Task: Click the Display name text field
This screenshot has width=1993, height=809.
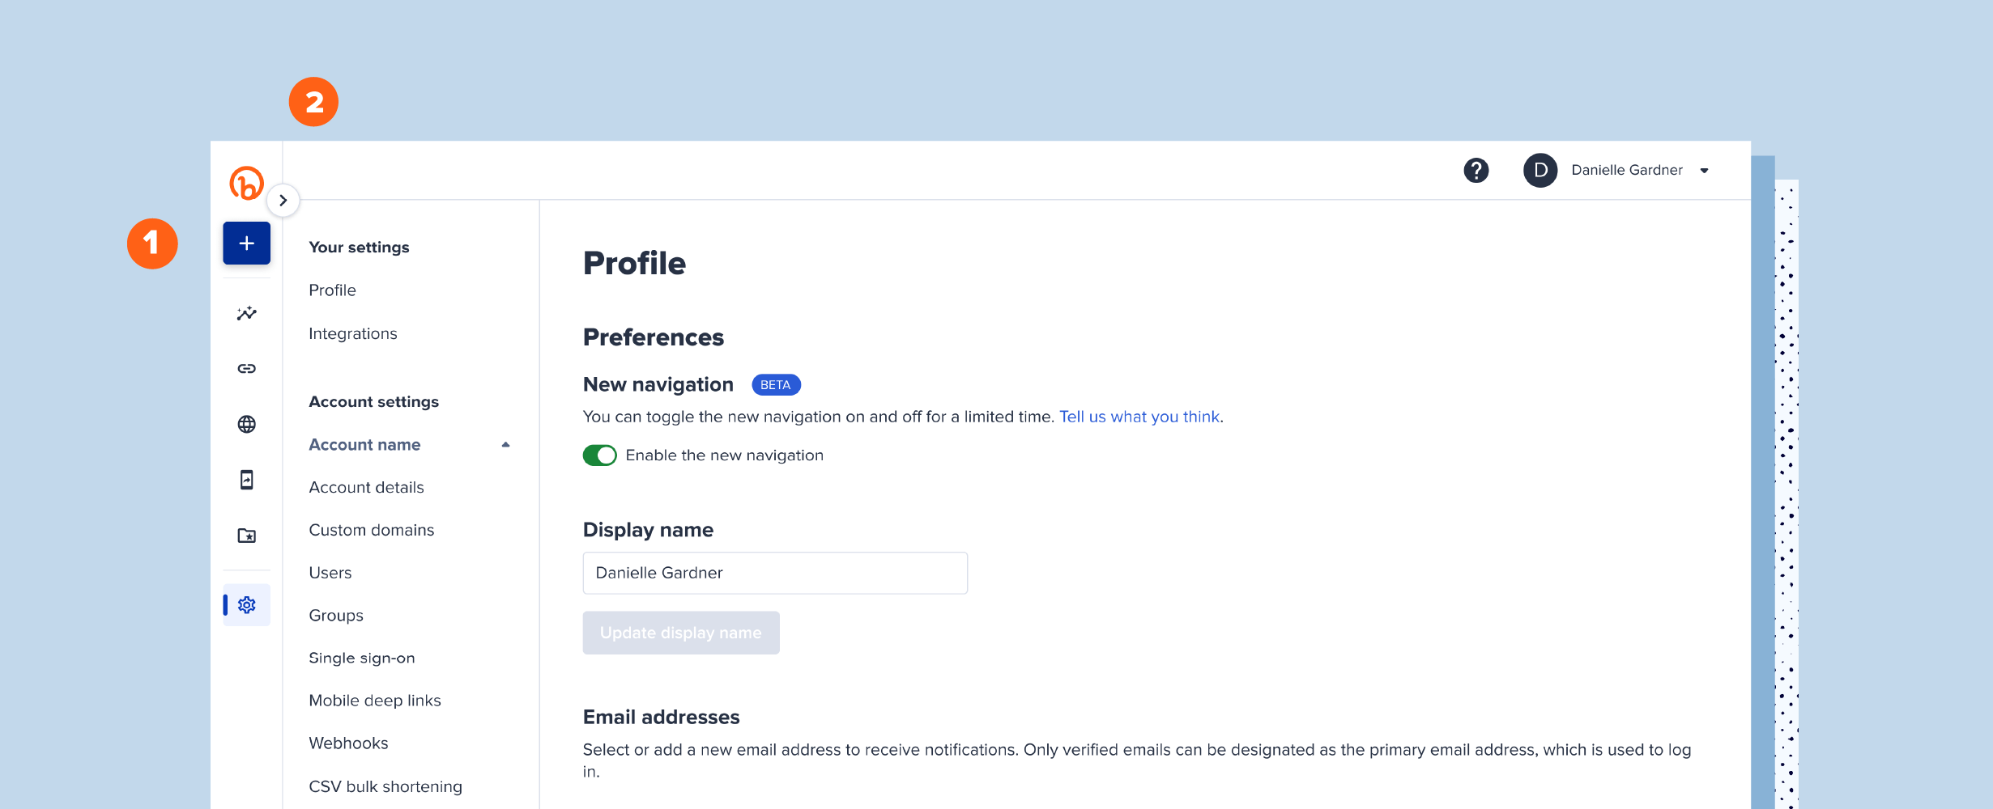Action: (x=774, y=573)
